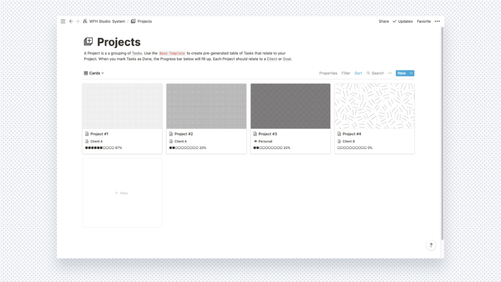The image size is (501, 282).
Task: Add a card with the + New tile
Action: coord(122,193)
